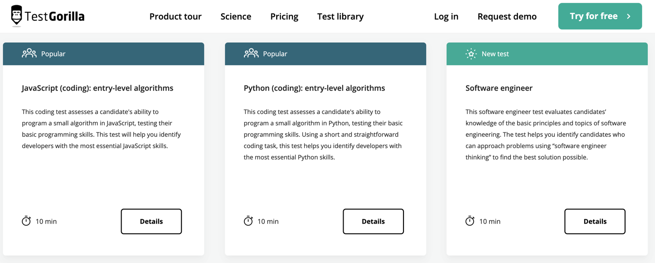Click the stopwatch icon on Software engineer card
Screen dimensions: 655x263
470,221
